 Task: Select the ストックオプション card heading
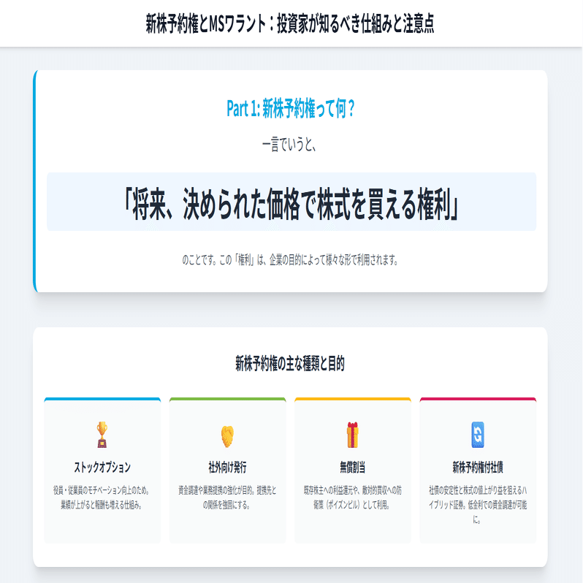(102, 468)
